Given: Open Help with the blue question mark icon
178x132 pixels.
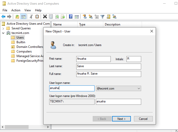Looking at the screenshot, I should click(71, 17).
